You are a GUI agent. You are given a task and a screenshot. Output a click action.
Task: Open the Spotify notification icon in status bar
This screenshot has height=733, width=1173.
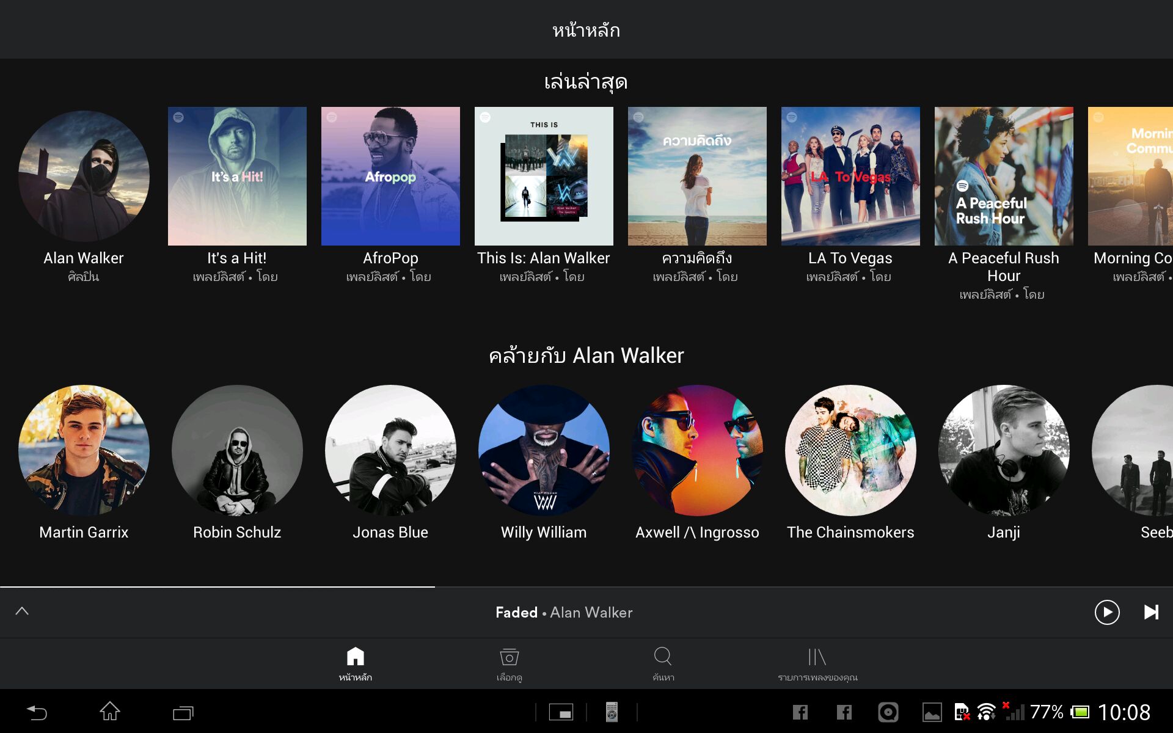click(x=888, y=712)
